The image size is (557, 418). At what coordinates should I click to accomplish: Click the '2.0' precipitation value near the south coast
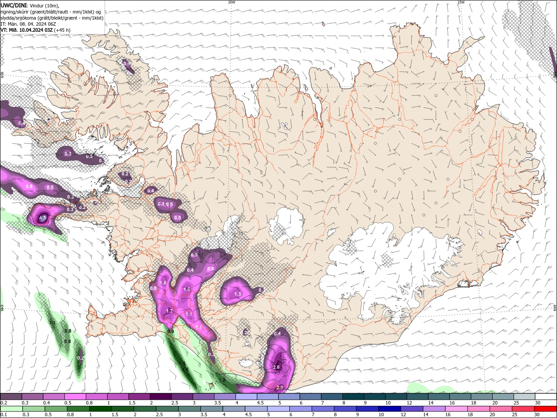coord(280,387)
